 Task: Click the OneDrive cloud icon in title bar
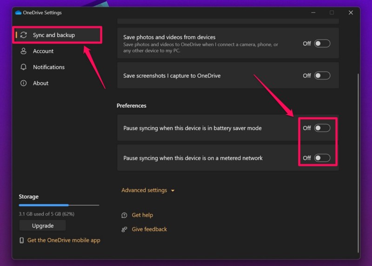(19, 13)
